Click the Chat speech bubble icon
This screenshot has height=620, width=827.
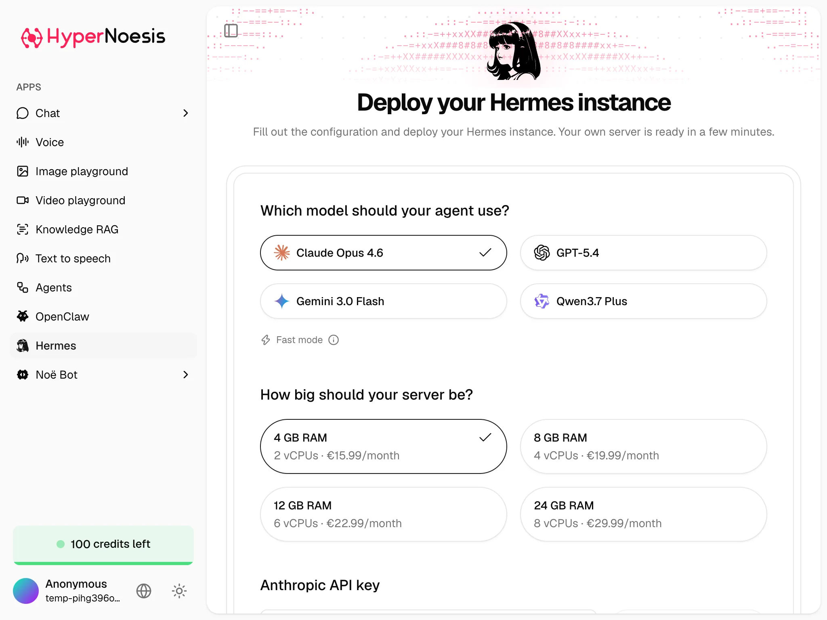click(x=23, y=113)
